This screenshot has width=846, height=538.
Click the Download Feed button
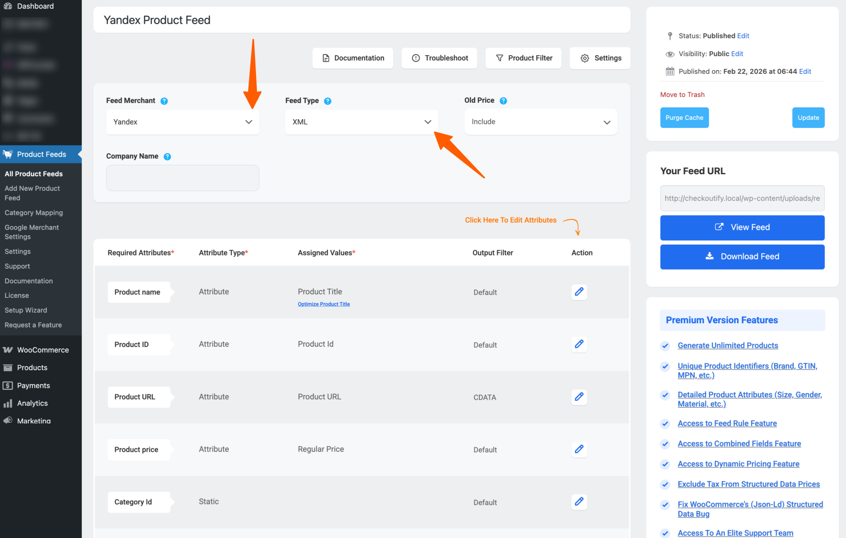(x=742, y=256)
